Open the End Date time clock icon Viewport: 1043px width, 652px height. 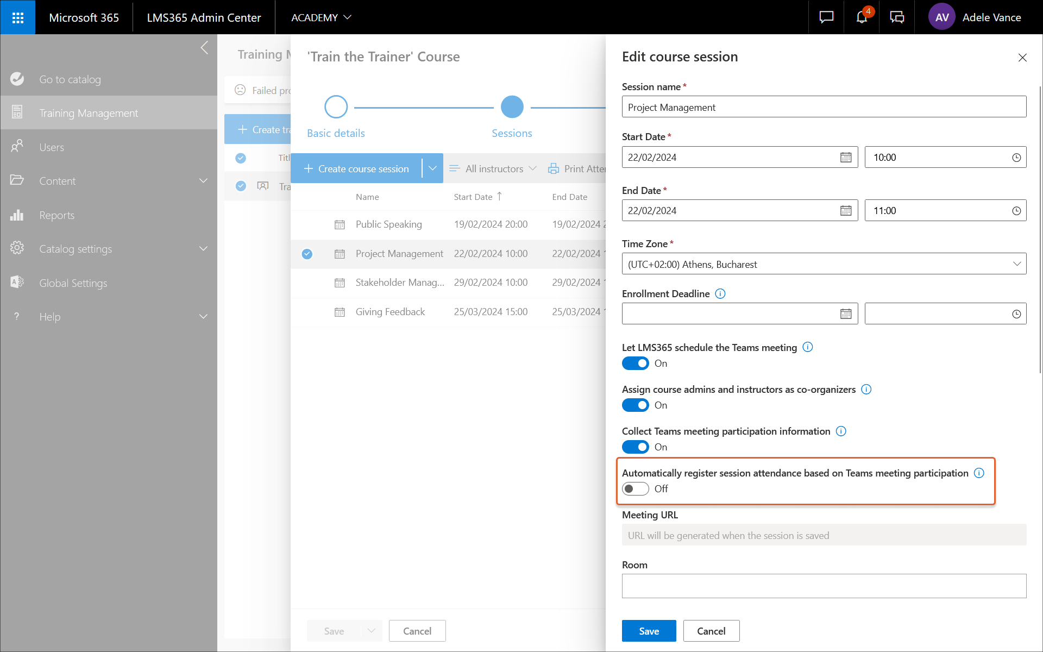(1016, 211)
